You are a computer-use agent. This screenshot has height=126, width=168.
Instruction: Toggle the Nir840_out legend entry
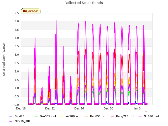(x=149, y=117)
